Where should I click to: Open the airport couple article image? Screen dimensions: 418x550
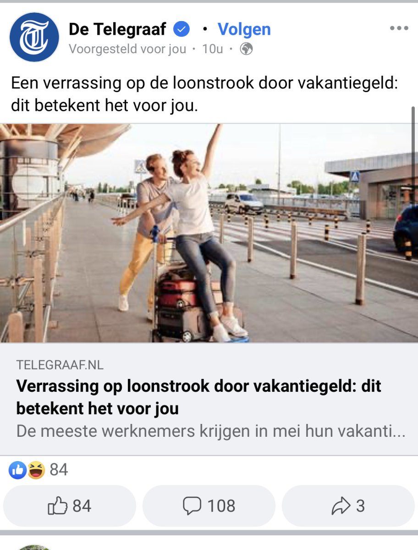(x=209, y=233)
